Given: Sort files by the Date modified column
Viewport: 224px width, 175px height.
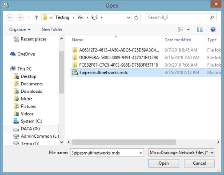Looking at the screenshot, I should coord(178,40).
